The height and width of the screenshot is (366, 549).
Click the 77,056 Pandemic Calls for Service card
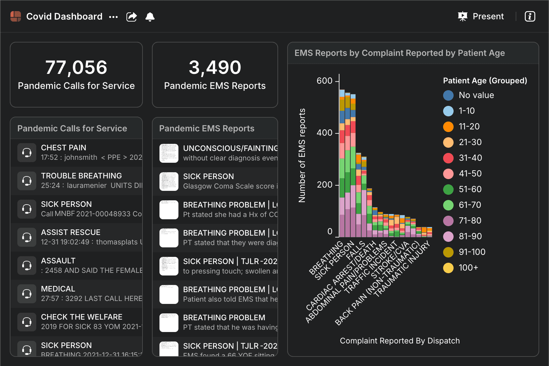pos(76,75)
